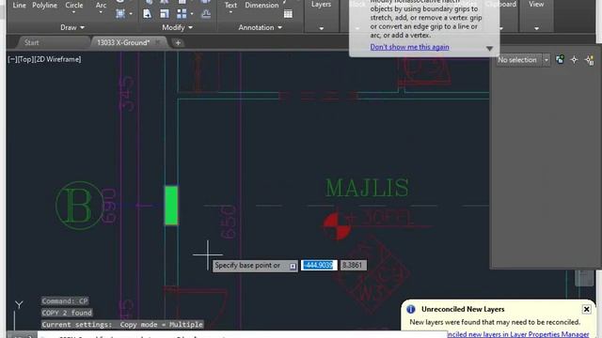
Task: Toggle the PICKADD value icon in Properties
Action: [x=561, y=59]
